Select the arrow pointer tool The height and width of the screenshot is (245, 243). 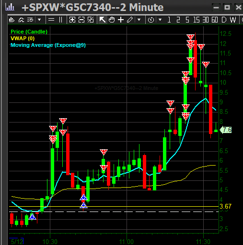[x=102, y=20]
